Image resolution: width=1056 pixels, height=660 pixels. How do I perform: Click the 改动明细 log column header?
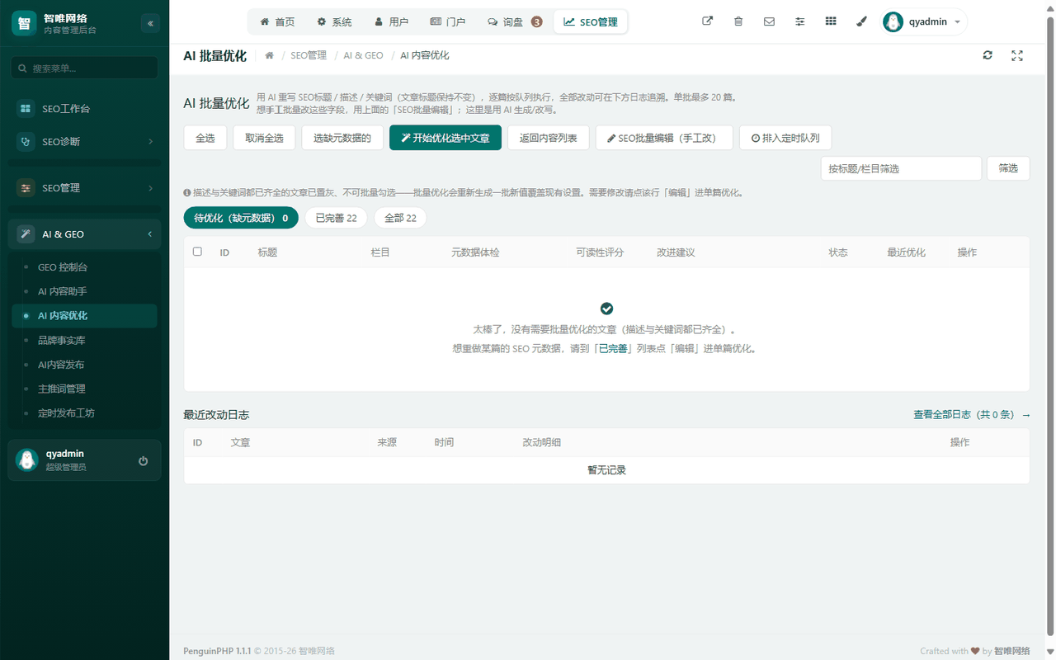pos(541,442)
